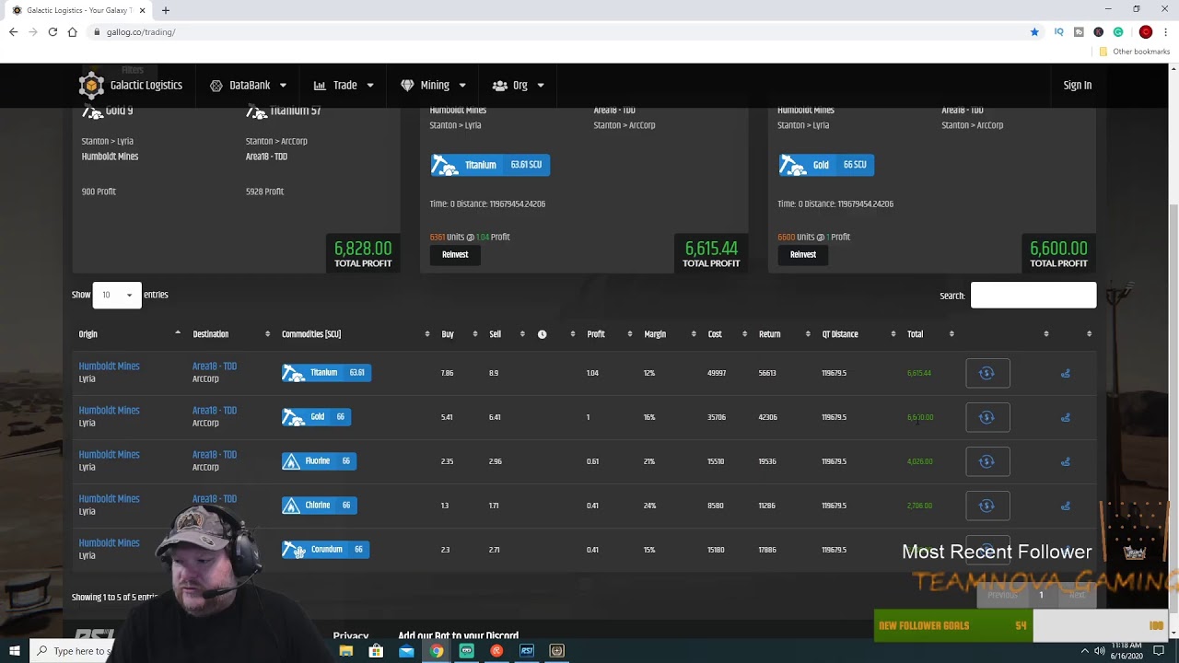
Task: Go back with browser back arrow
Action: 13,32
